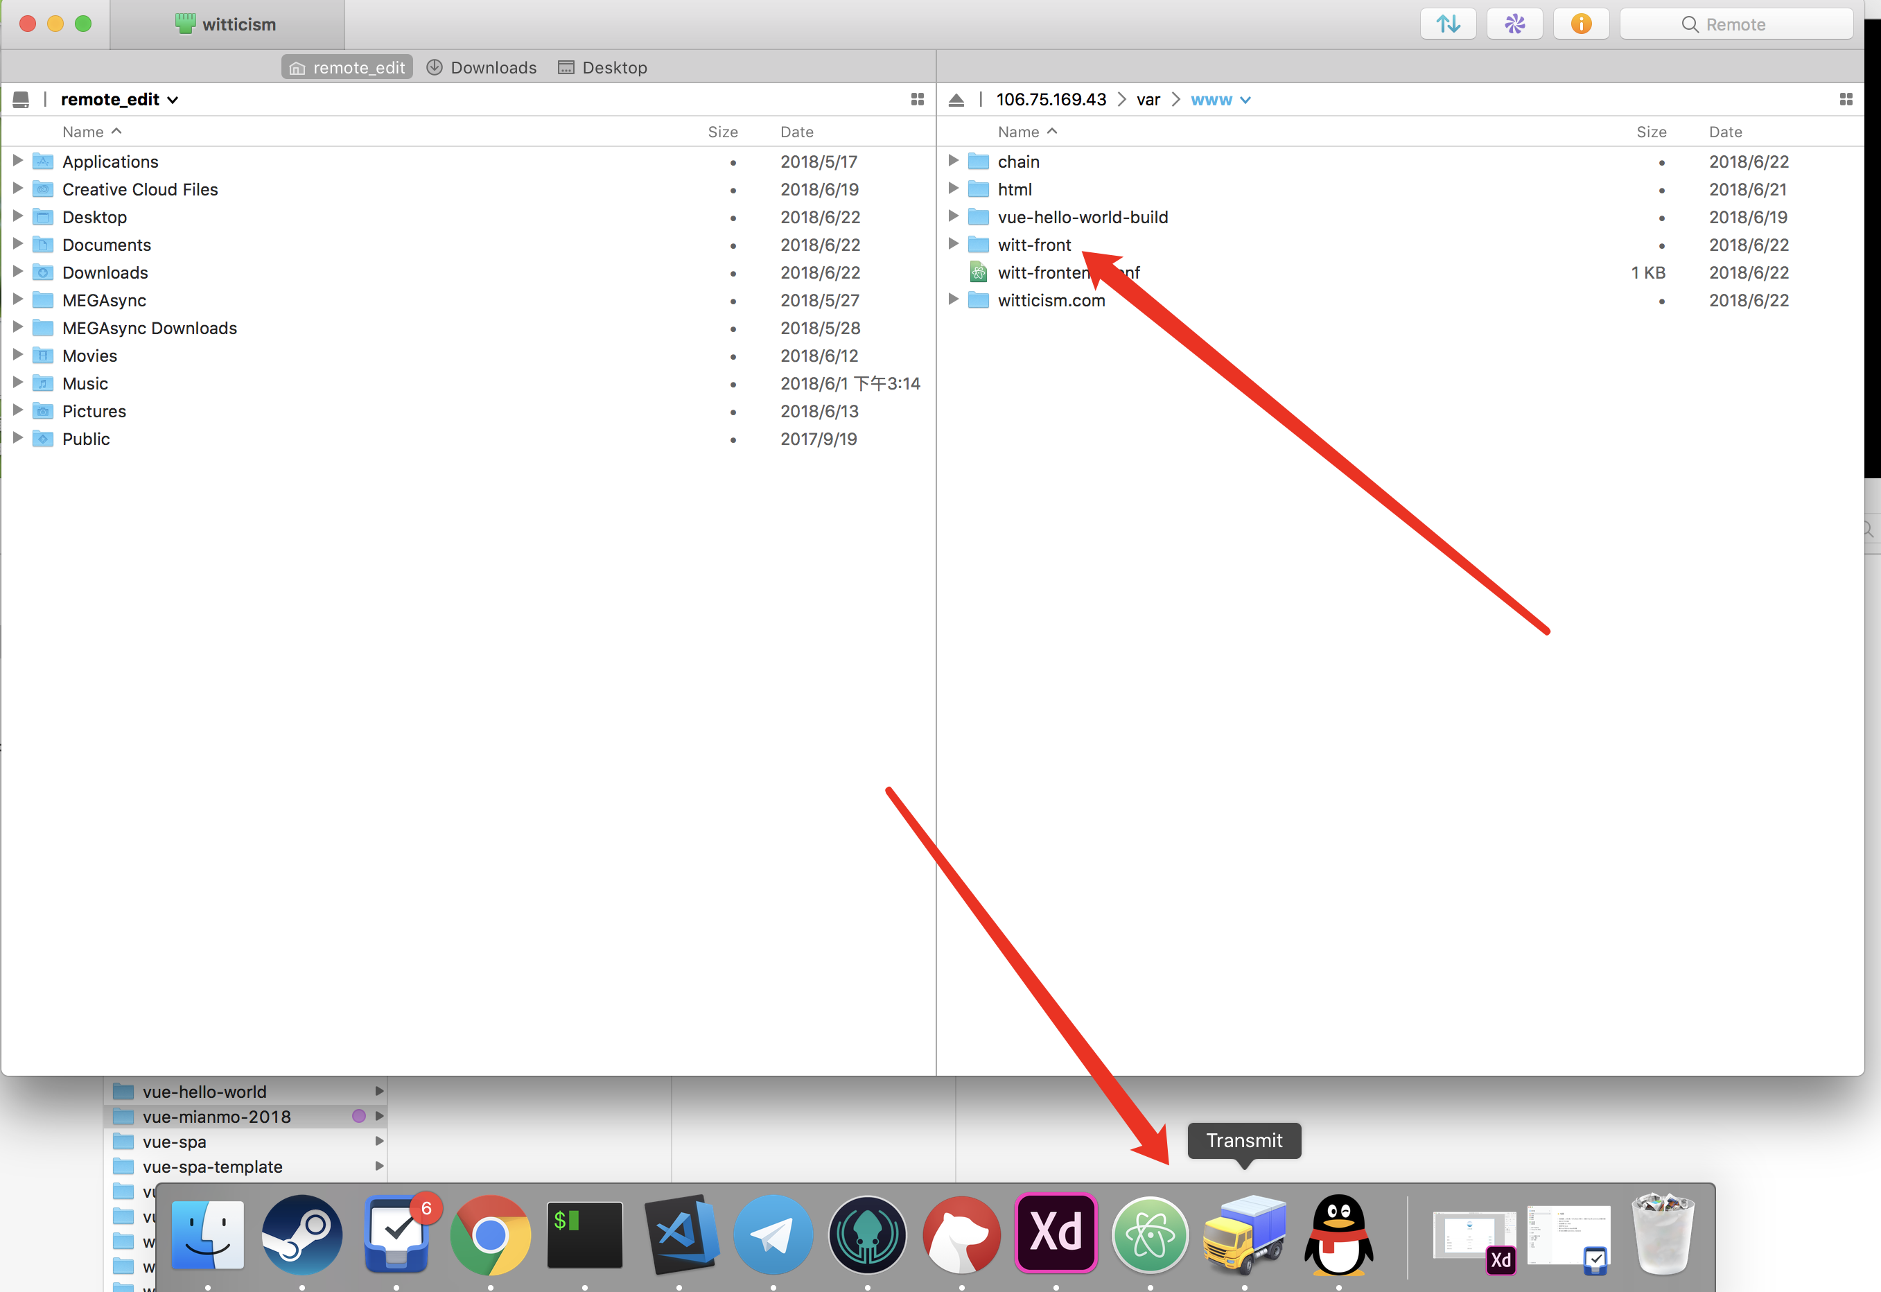Screen dimensions: 1881x1292
Task: Open the Activity spinner toolbar icon
Action: 1514,24
